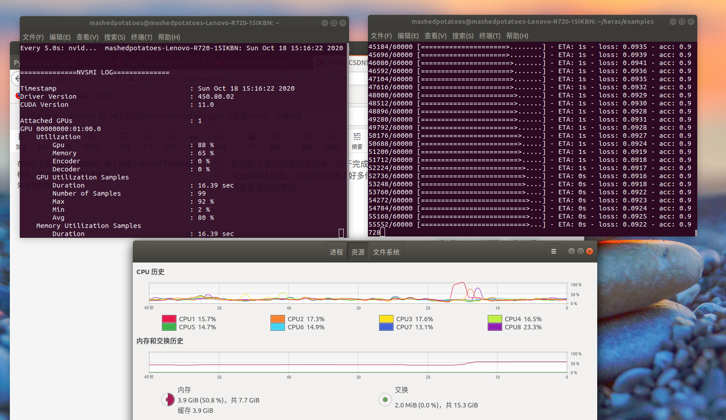
Task: Click the cursor block in keras terminal
Action: coord(382,232)
